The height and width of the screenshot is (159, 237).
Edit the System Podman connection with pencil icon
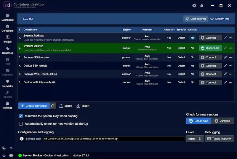point(225,38)
